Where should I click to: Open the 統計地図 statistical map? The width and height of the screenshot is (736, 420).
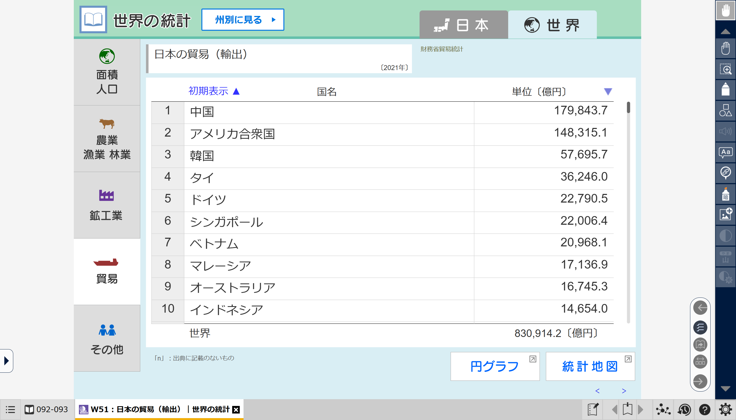click(590, 366)
